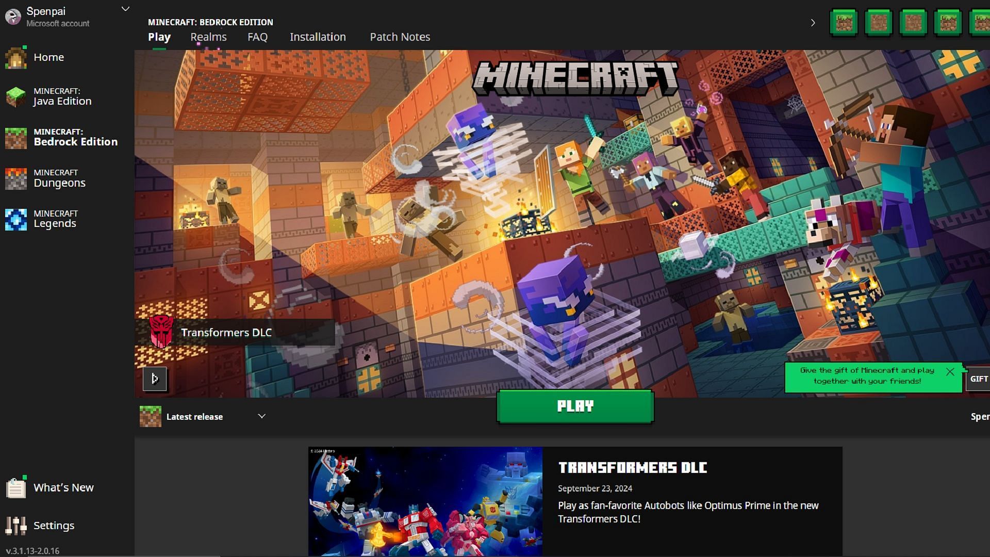Open What's New section icon
Screen dimensions: 990x557
click(15, 487)
